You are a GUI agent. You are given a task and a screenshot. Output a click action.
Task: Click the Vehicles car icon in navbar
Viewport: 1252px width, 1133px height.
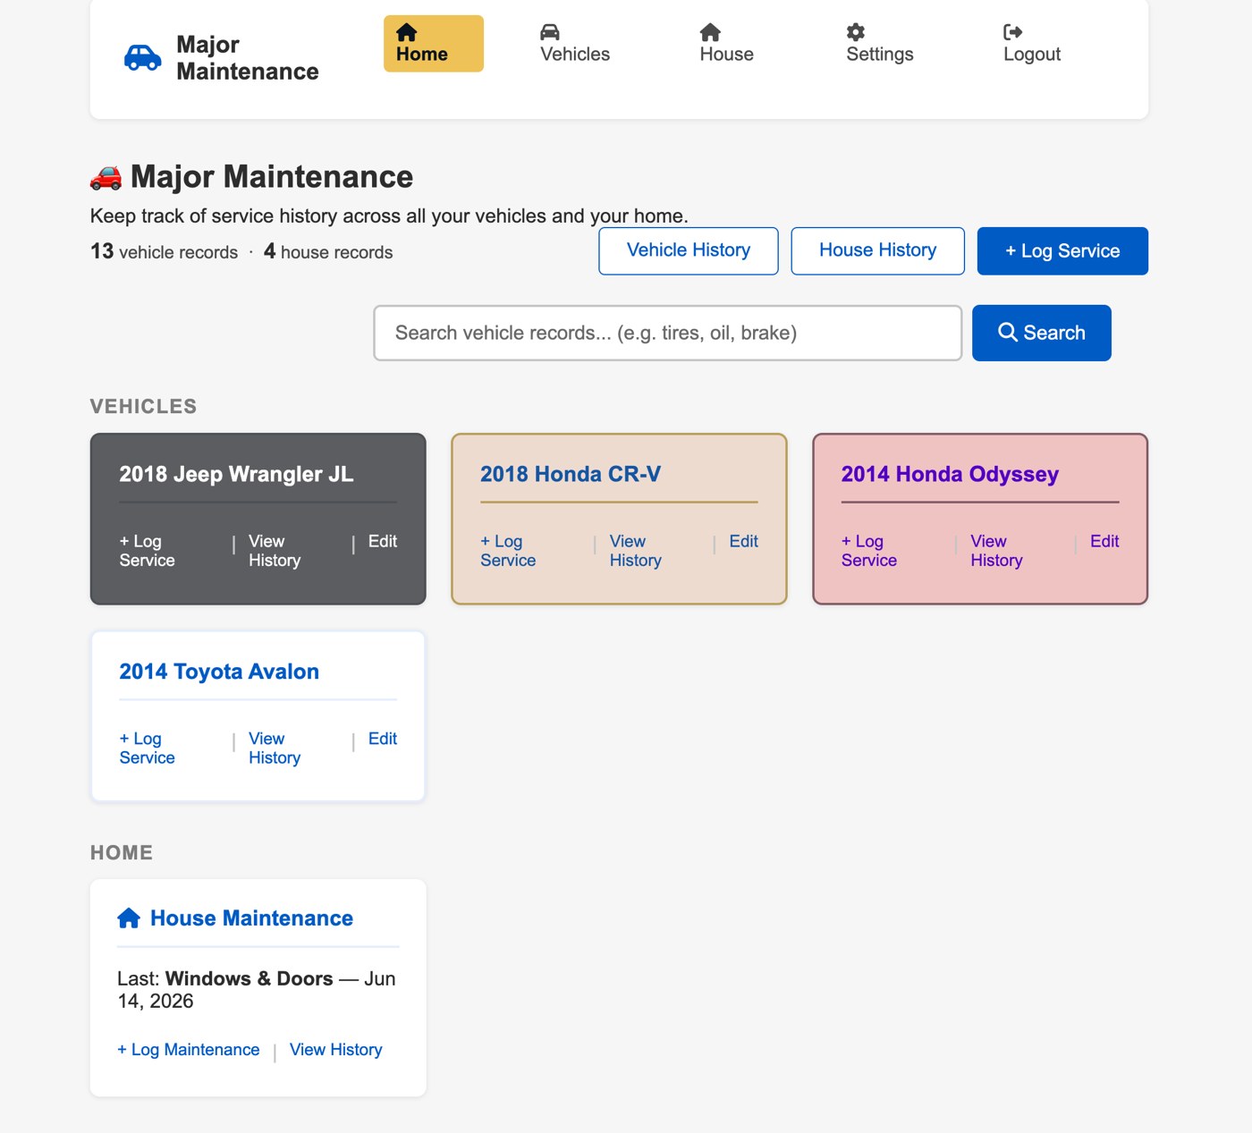[550, 32]
